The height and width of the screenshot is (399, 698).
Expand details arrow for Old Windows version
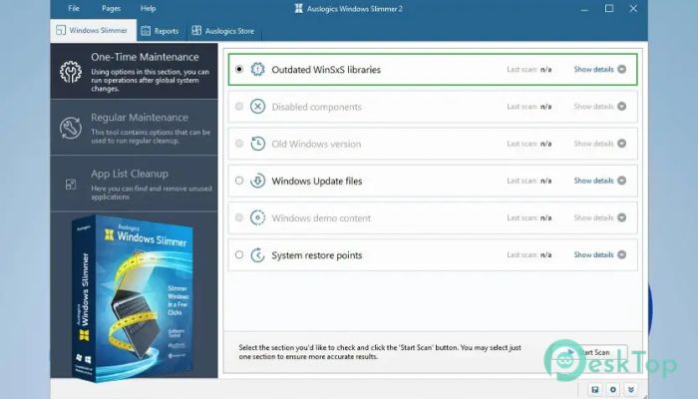(x=622, y=144)
